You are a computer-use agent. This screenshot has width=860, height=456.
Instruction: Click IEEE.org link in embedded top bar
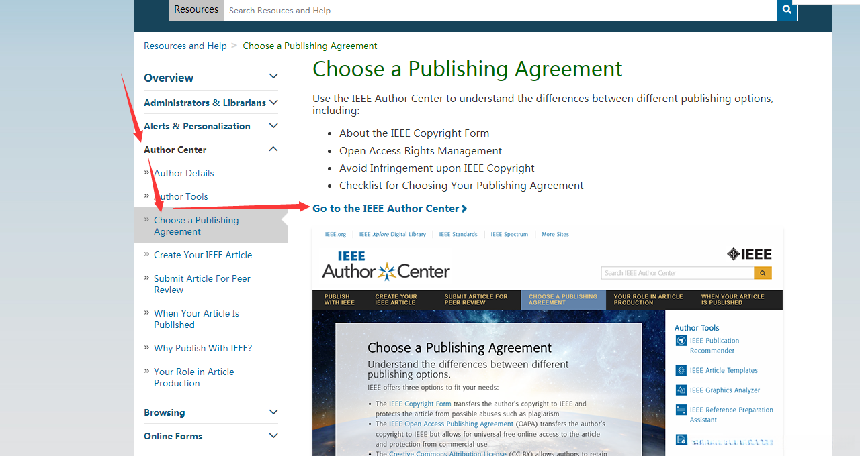point(335,235)
